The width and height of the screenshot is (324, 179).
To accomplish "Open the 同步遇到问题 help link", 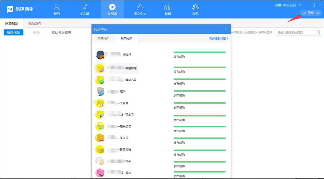I will click(217, 39).
